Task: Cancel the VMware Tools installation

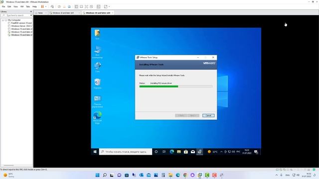Action: pyautogui.click(x=208, y=115)
